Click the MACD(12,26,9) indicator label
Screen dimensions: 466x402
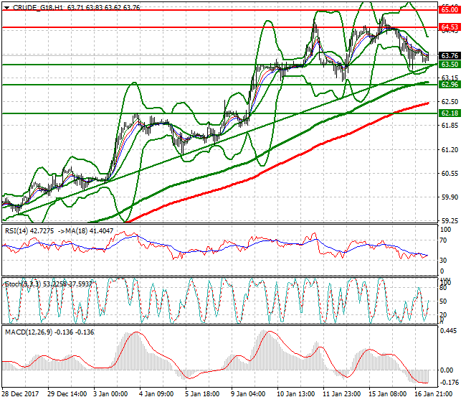29,332
